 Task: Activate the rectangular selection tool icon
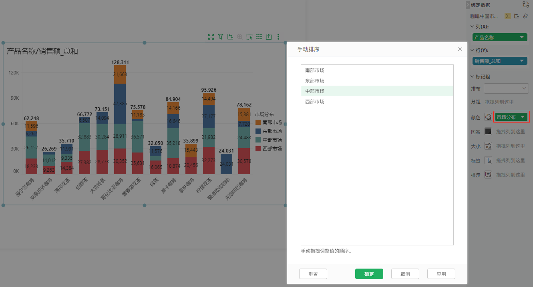(249, 37)
